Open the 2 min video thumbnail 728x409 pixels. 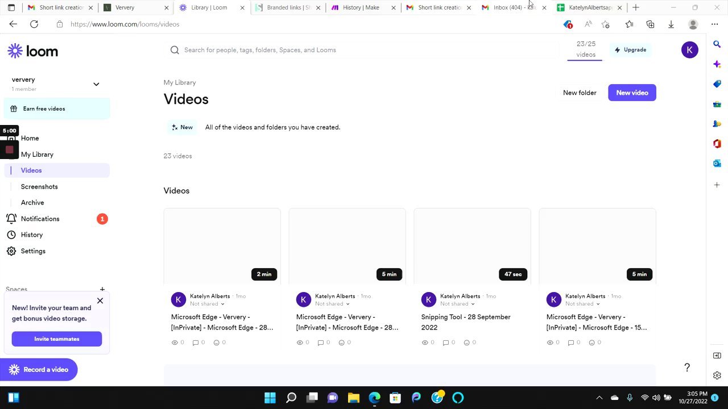click(222, 246)
